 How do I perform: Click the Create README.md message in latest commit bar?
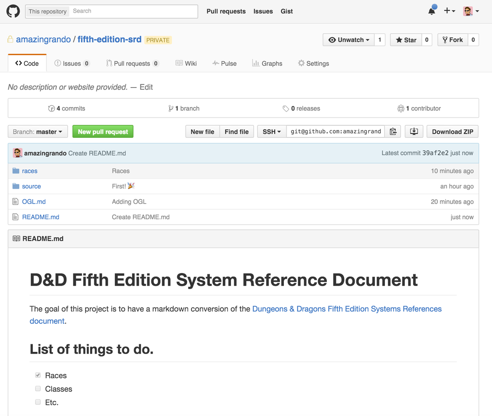point(97,153)
